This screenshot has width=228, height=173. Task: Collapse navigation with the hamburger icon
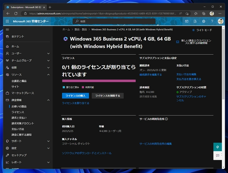[7, 30]
